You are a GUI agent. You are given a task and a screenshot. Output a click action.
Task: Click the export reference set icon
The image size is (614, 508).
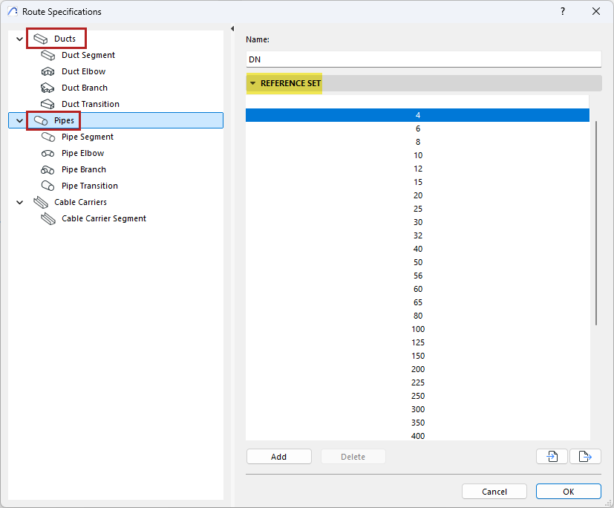point(585,456)
